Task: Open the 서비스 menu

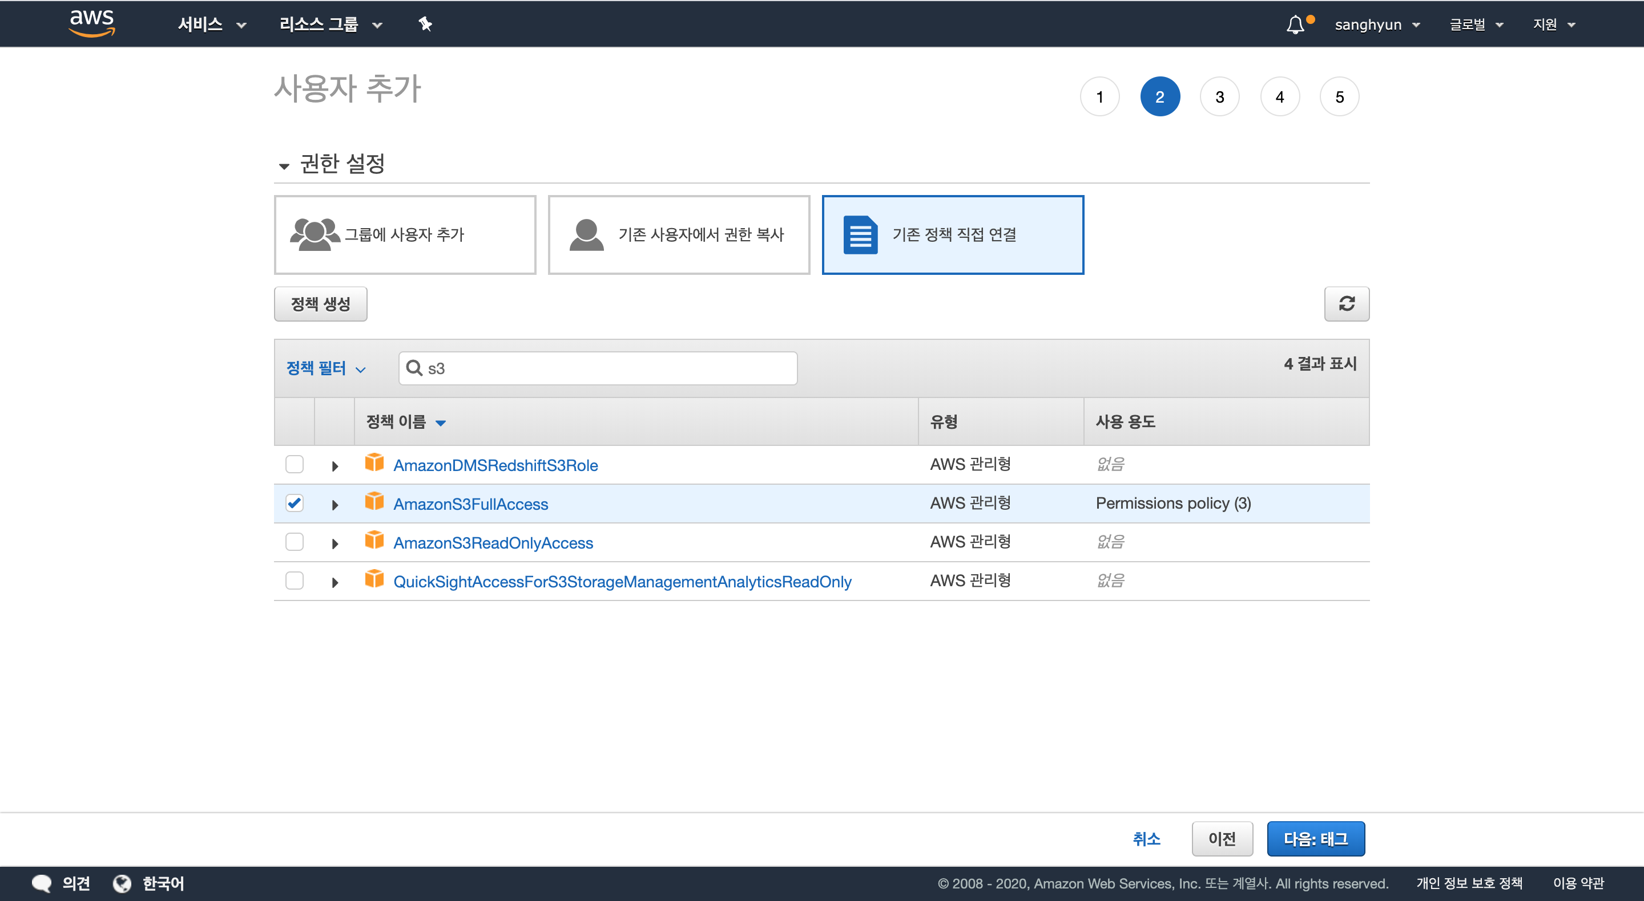Action: pos(211,24)
